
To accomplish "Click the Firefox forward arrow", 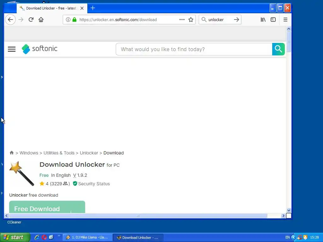I will [21, 20].
